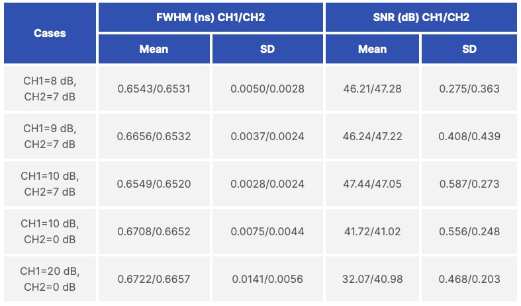Select the CH1=10 dB, CH2=7 dB case cell
521x306 pixels.
(50, 184)
